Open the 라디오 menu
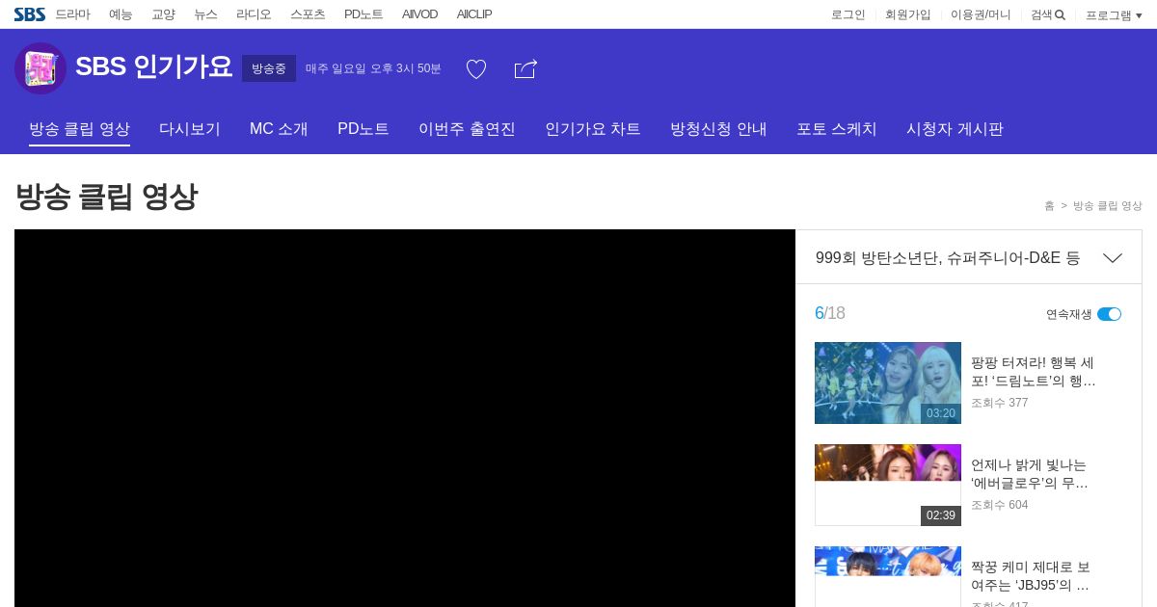The width and height of the screenshot is (1157, 607). (254, 14)
